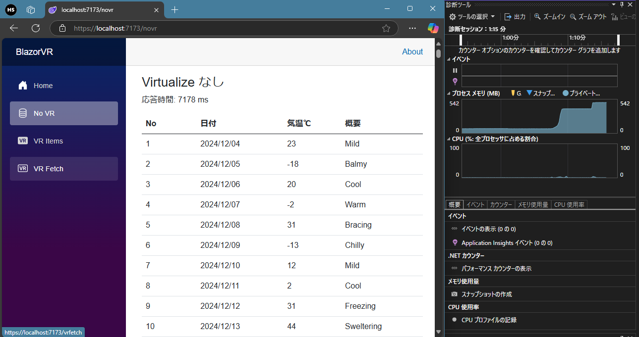The height and width of the screenshot is (337, 639).
Task: Select the Sweltering cell in row 10
Action: [363, 327]
